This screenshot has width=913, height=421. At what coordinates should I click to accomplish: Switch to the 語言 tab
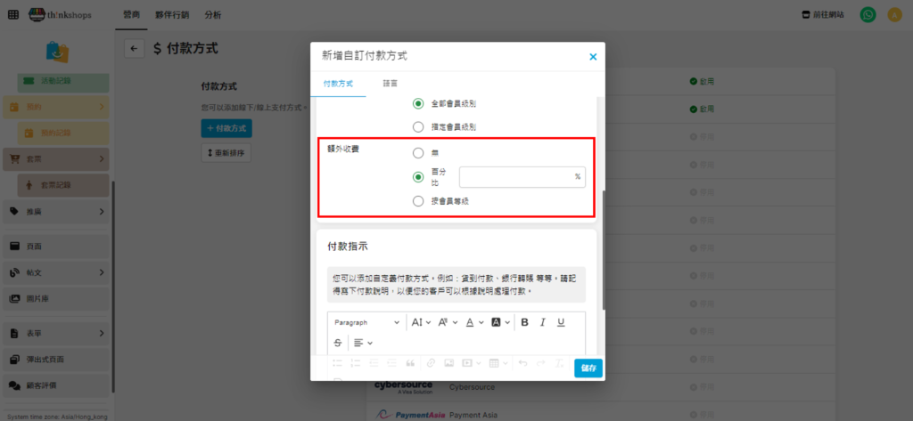coord(391,84)
